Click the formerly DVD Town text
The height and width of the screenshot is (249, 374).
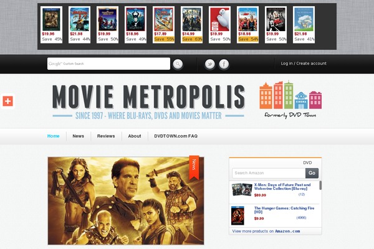pyautogui.click(x=290, y=115)
